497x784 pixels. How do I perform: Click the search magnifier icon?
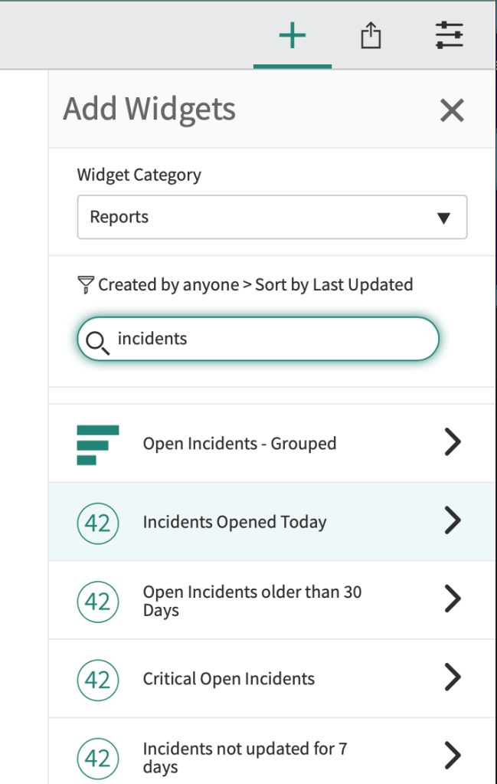click(x=97, y=340)
